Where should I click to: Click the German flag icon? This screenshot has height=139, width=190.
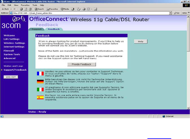pos(40,82)
